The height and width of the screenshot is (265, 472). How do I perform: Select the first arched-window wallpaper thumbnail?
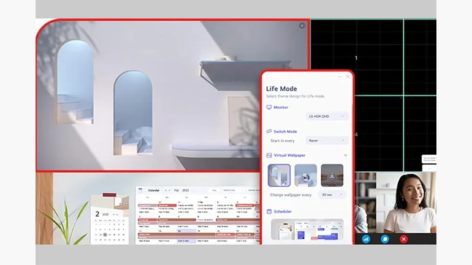point(279,175)
